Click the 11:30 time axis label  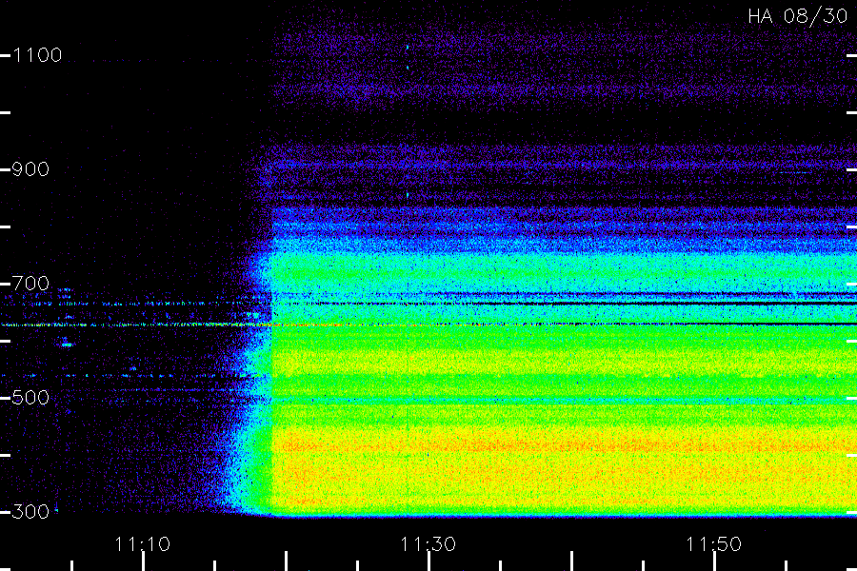click(428, 544)
